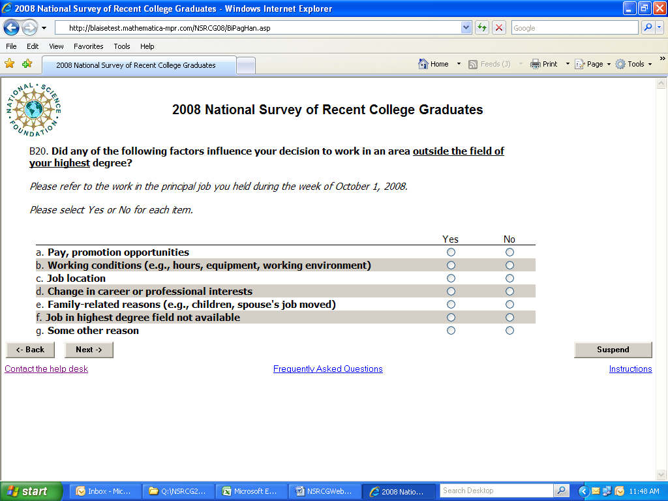Click the Google search input box
This screenshot has height=501, width=668.
pyautogui.click(x=575, y=28)
